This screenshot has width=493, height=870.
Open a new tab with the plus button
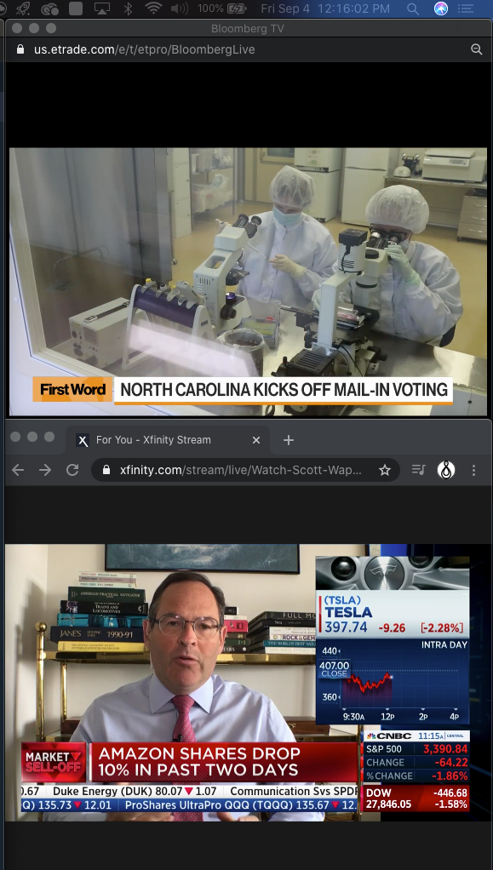[288, 440]
